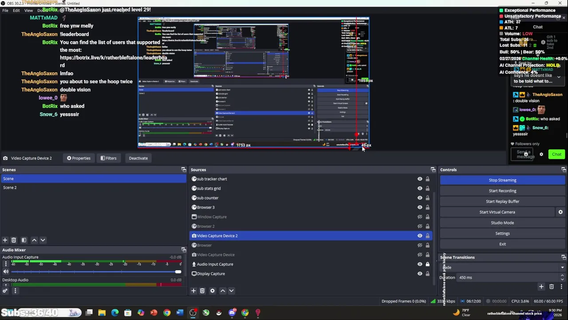Image resolution: width=568 pixels, height=320 pixels.
Task: Open advanced audio properties gear icon
Action: point(5,291)
